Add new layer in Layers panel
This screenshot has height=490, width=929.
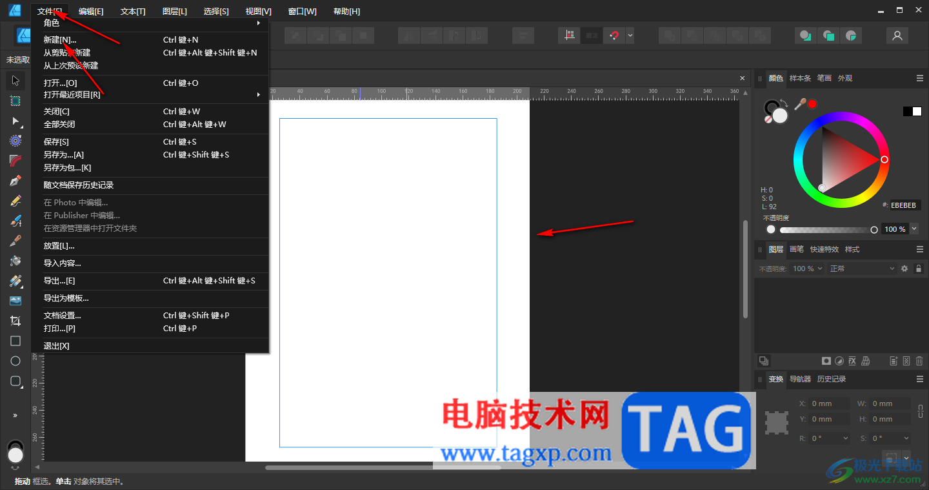click(894, 361)
